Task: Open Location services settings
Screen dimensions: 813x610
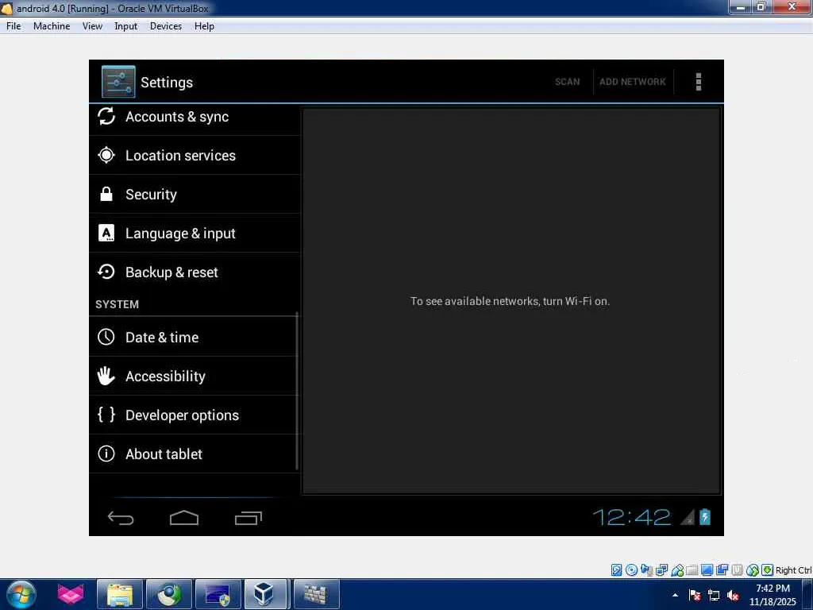Action: [x=195, y=155]
